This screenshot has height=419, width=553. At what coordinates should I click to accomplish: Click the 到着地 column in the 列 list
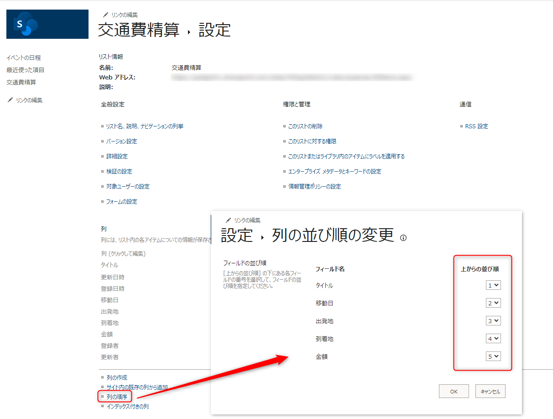[110, 323]
